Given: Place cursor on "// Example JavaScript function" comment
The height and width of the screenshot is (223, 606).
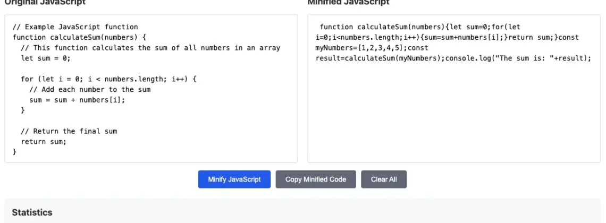Looking at the screenshot, I should [75, 27].
